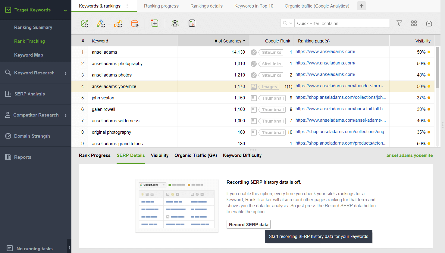Add a new workspace tab with plus button
Image resolution: width=445 pixels, height=253 pixels.
362,6
